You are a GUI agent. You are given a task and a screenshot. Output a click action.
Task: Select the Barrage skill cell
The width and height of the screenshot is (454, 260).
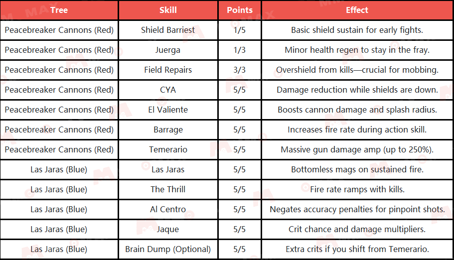168,130
